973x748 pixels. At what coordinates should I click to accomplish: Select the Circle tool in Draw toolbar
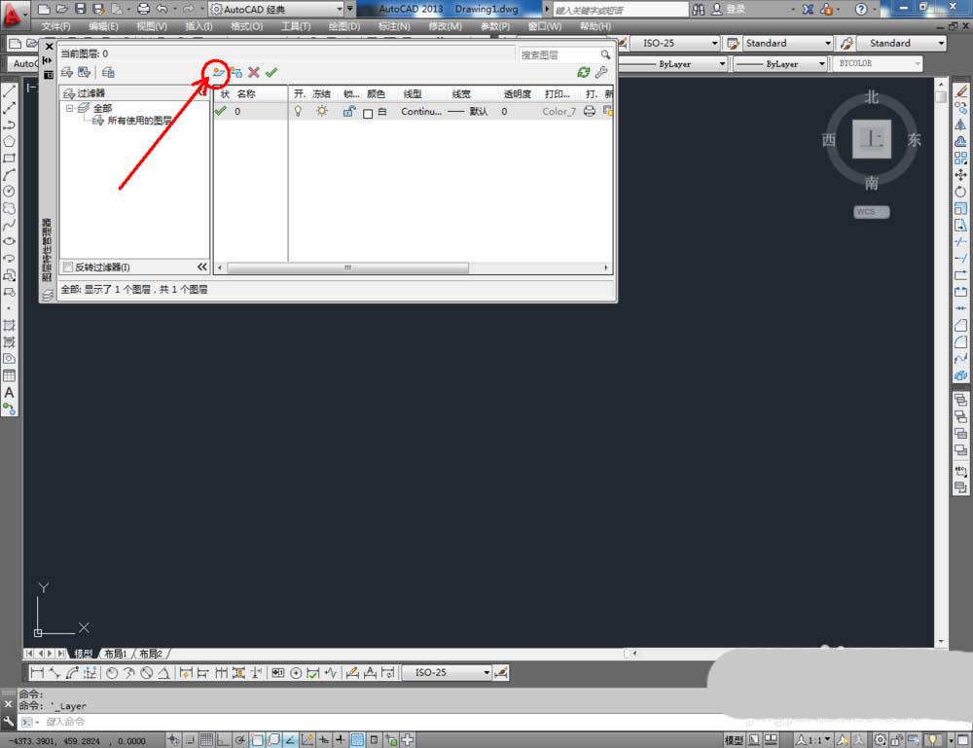click(x=10, y=192)
